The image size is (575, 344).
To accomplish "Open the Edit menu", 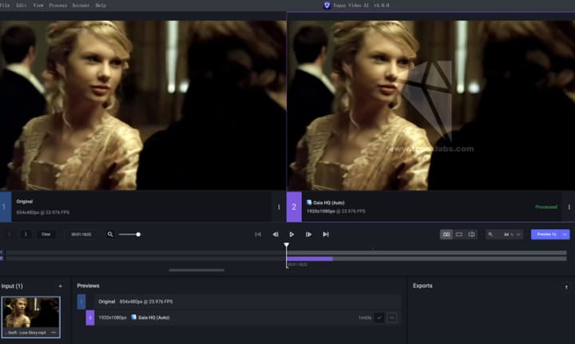I will pos(21,5).
